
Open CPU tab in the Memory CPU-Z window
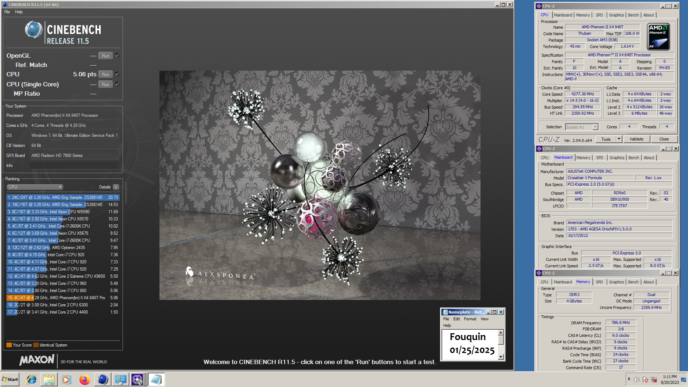click(544, 282)
